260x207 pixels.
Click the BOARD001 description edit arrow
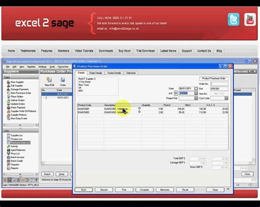coord(139,108)
